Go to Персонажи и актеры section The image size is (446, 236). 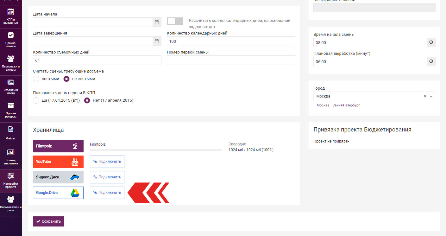tap(11, 64)
